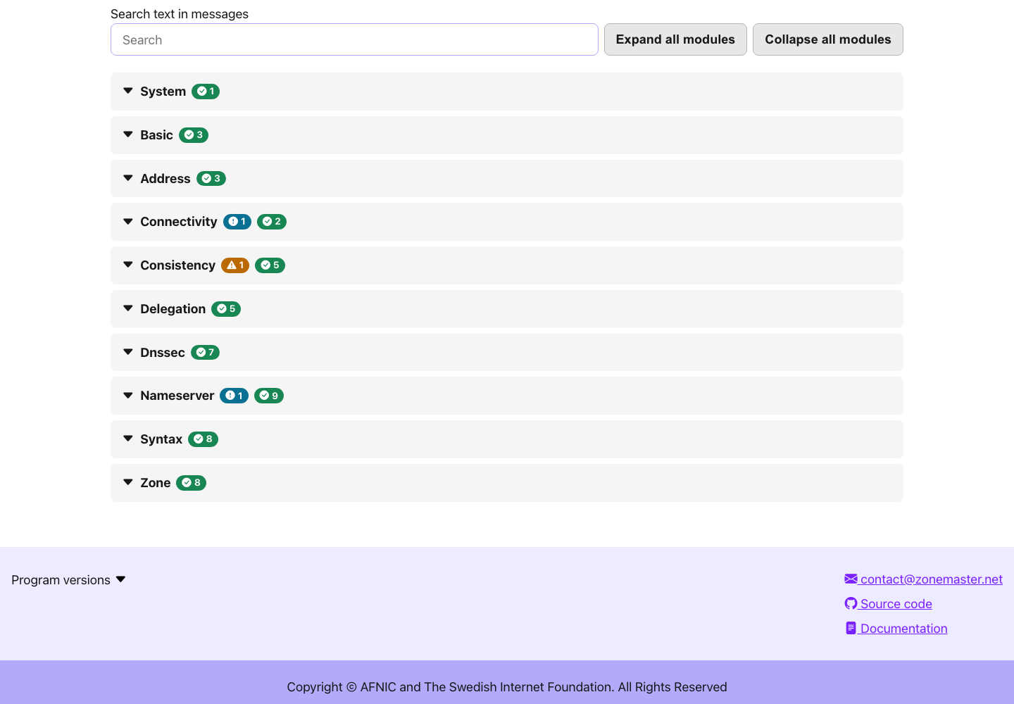The width and height of the screenshot is (1014, 704).
Task: Open the Program versions dropdown
Action: pyautogui.click(x=68, y=580)
